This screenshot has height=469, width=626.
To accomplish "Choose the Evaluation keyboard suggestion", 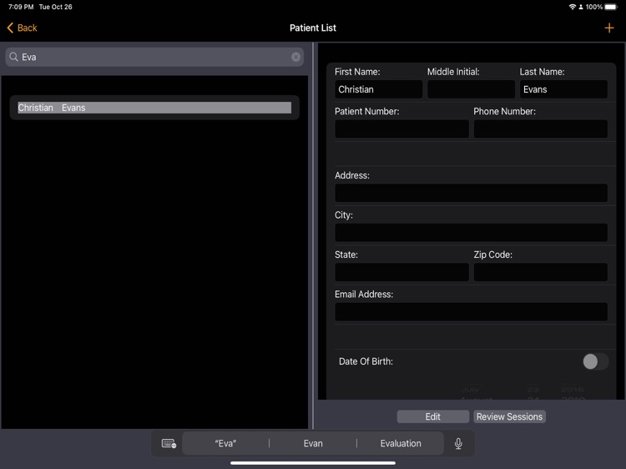I will pyautogui.click(x=401, y=443).
